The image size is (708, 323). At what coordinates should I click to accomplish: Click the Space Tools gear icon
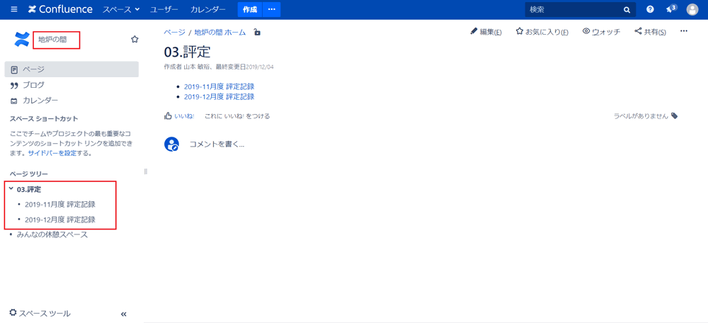coord(13,313)
